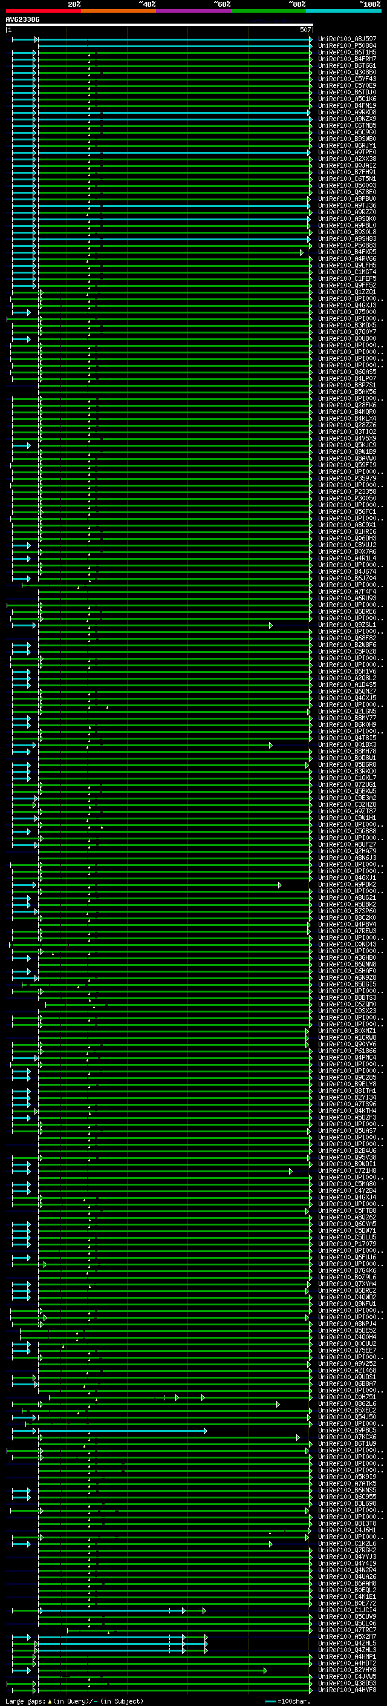This screenshot has height=1706, width=387.
Task: Click the query end position 507
Action: (305, 30)
